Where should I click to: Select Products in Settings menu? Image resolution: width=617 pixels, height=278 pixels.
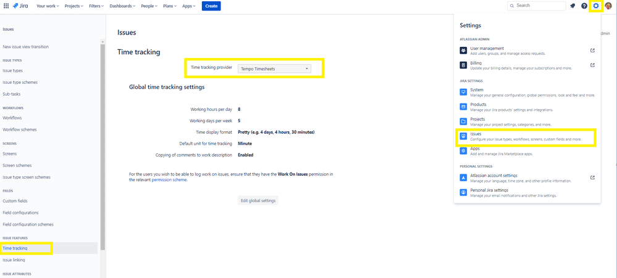(527, 107)
